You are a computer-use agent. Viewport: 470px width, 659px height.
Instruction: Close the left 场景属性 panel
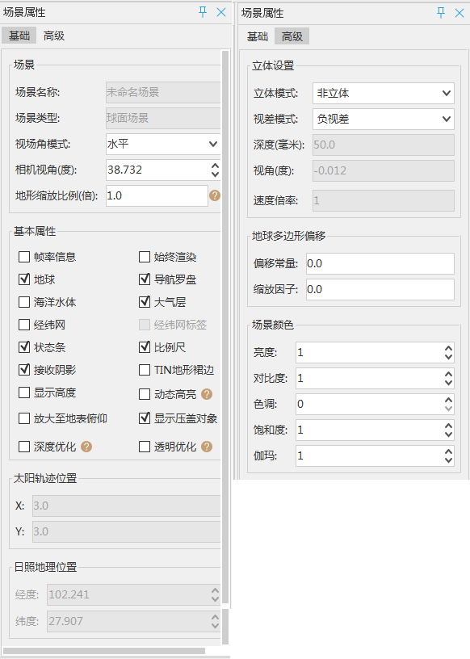221,12
